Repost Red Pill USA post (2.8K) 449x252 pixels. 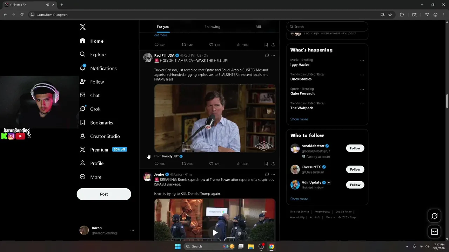(x=187, y=164)
